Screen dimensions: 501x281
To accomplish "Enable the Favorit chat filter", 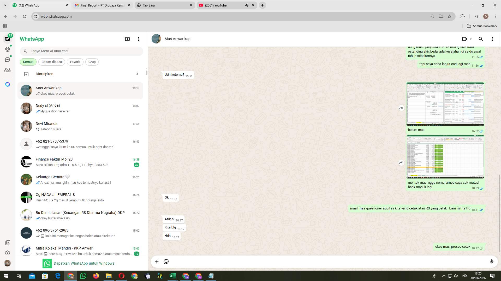I will pyautogui.click(x=75, y=62).
